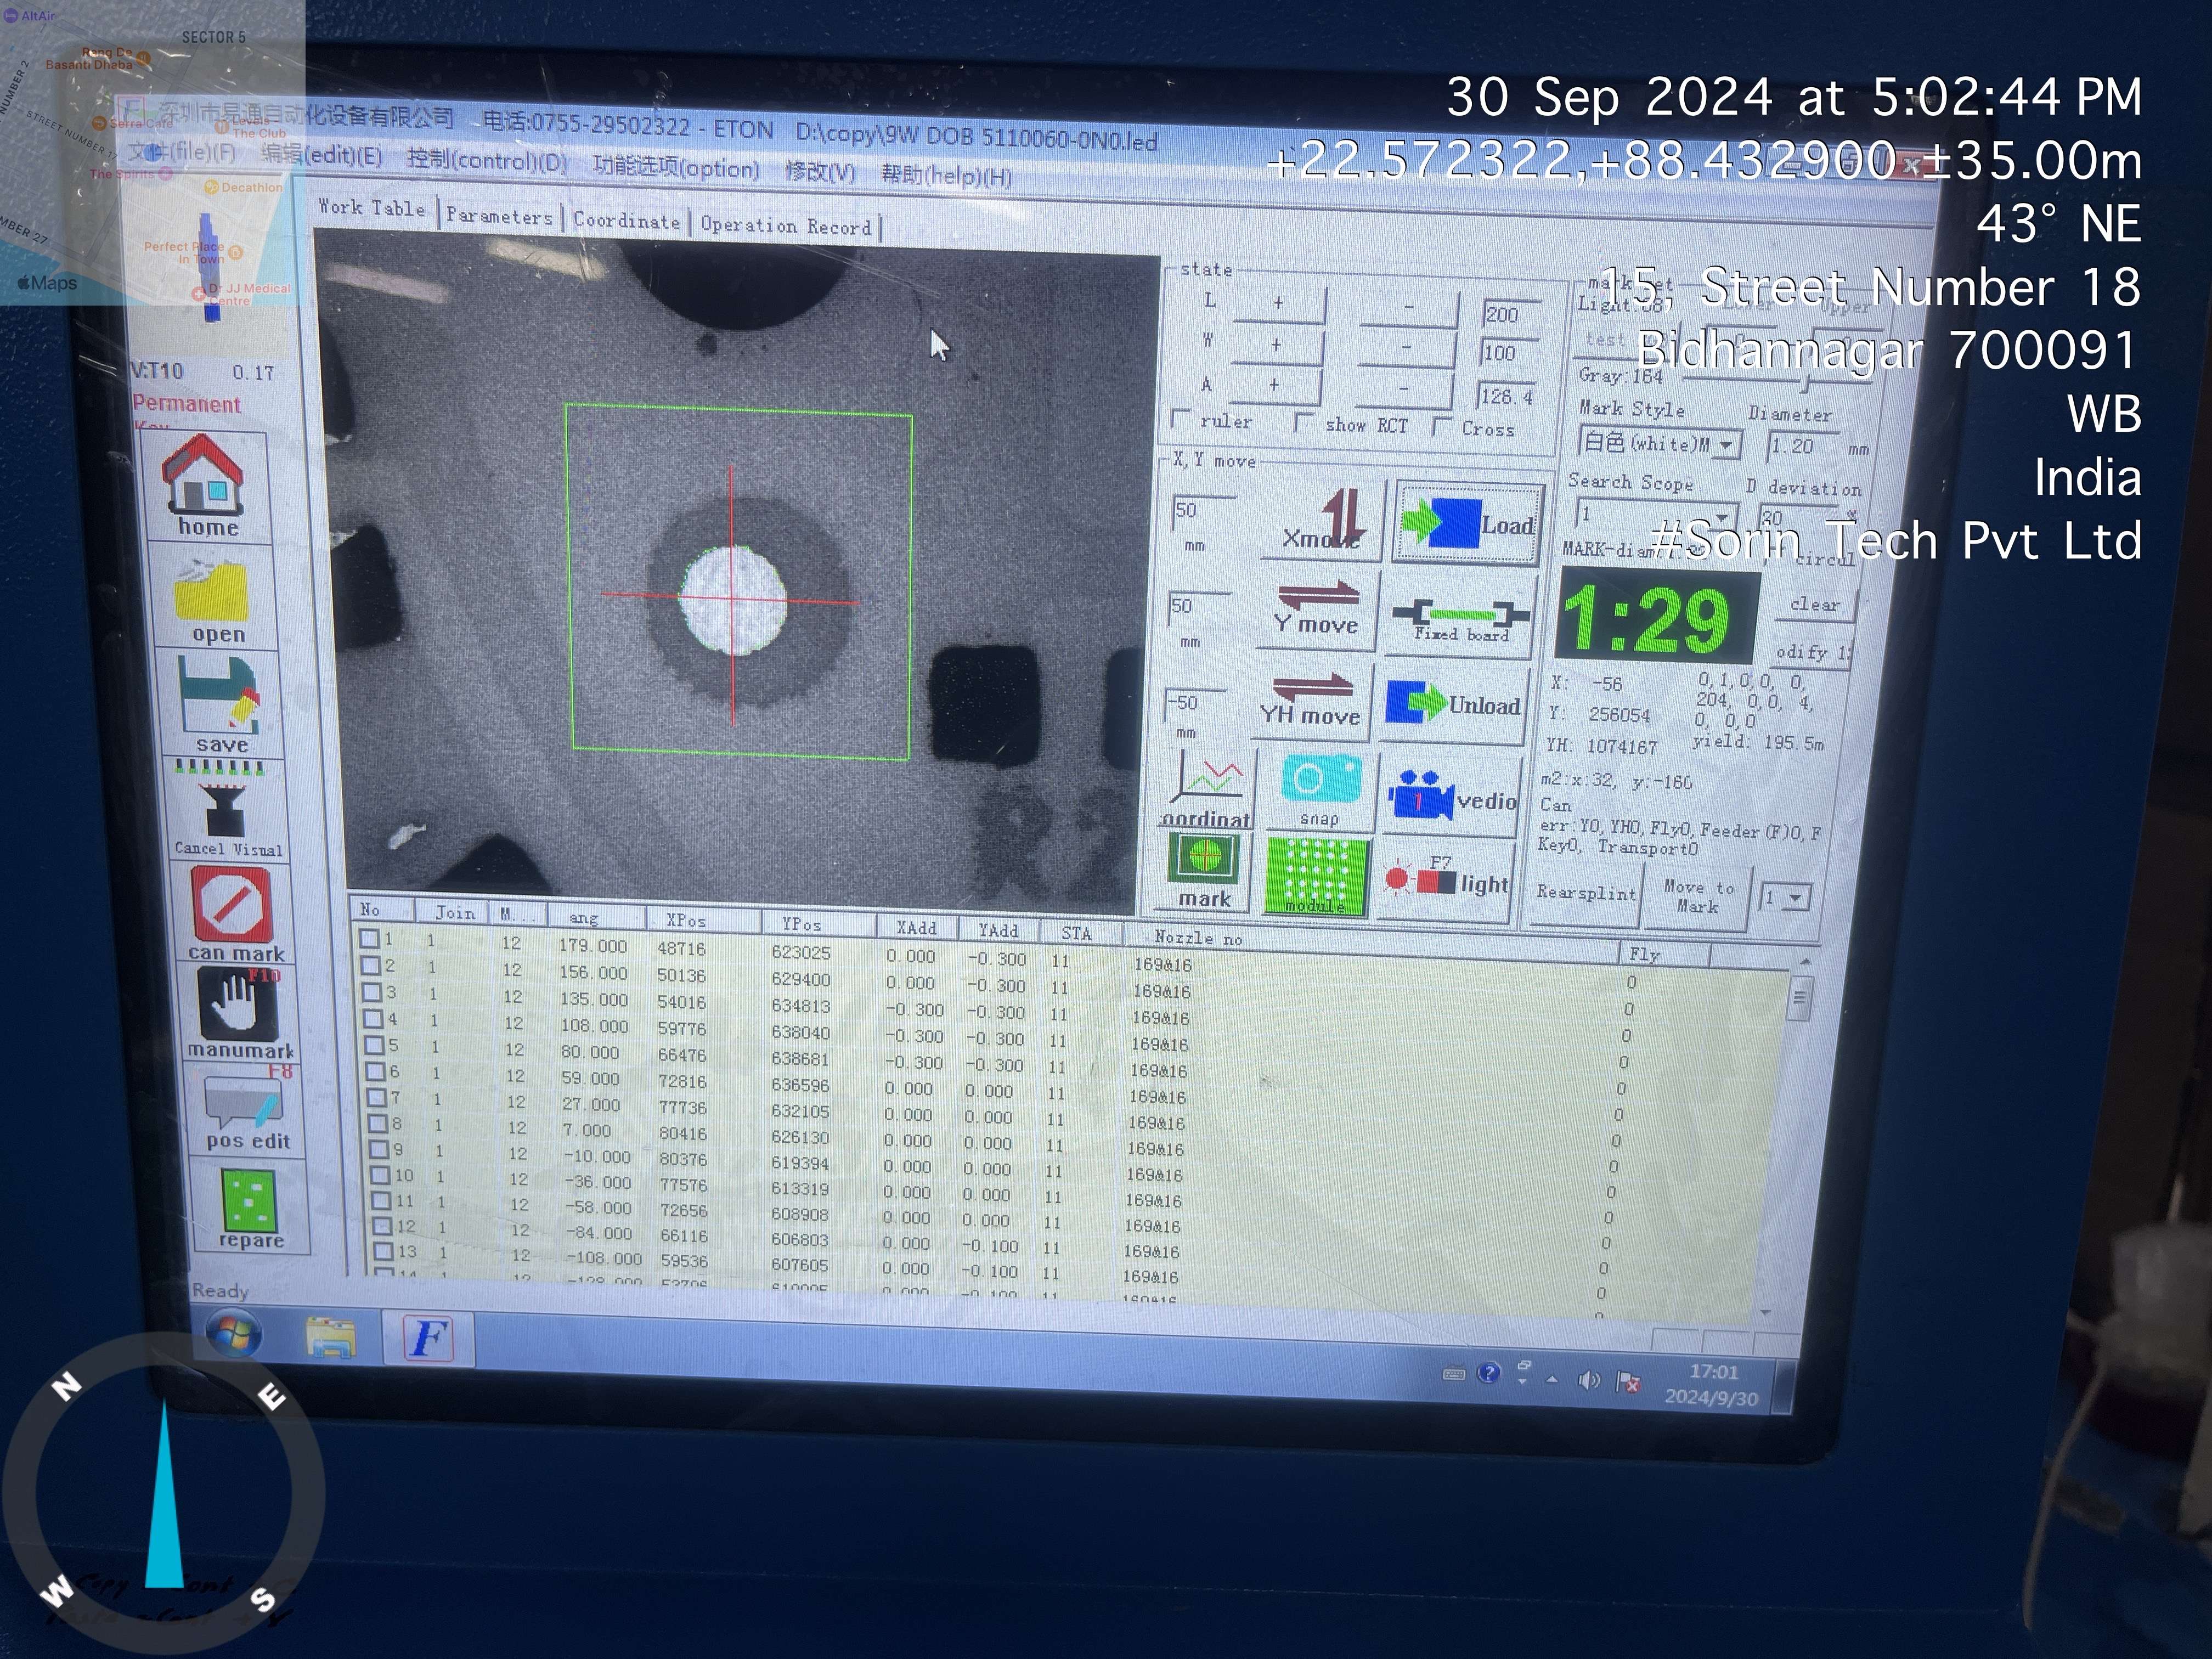
Task: Tick the checkbox for row 10
Action: point(381,1175)
